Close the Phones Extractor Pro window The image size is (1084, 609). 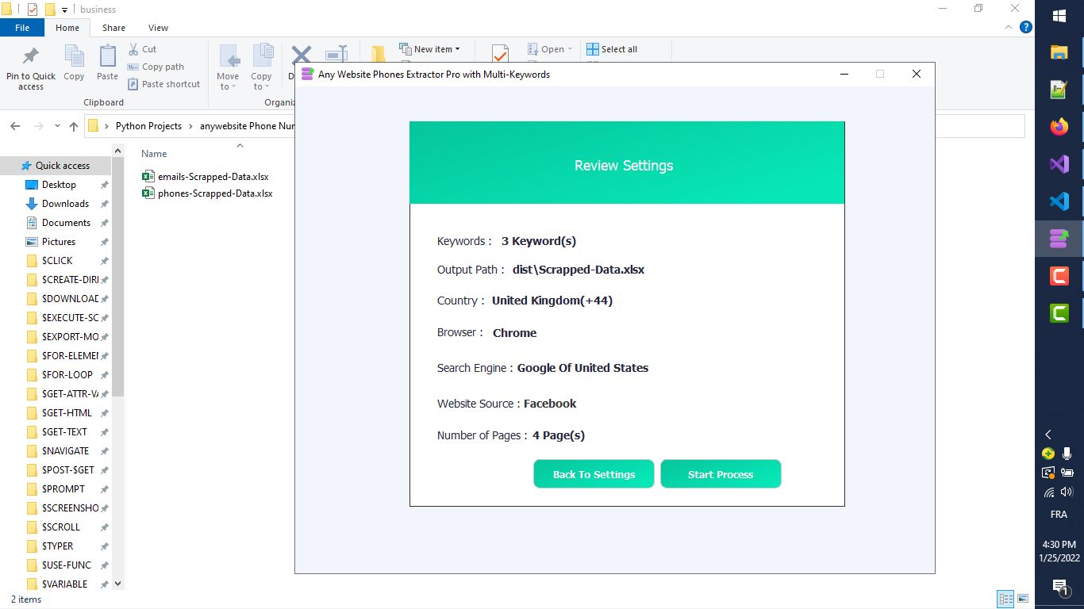point(917,74)
